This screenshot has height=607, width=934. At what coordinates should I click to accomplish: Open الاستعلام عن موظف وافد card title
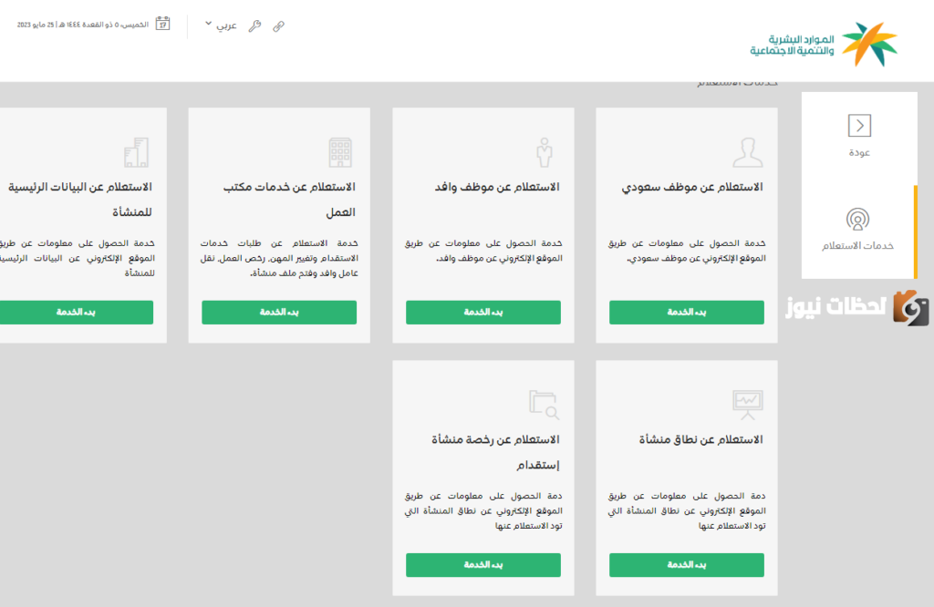[x=497, y=187]
